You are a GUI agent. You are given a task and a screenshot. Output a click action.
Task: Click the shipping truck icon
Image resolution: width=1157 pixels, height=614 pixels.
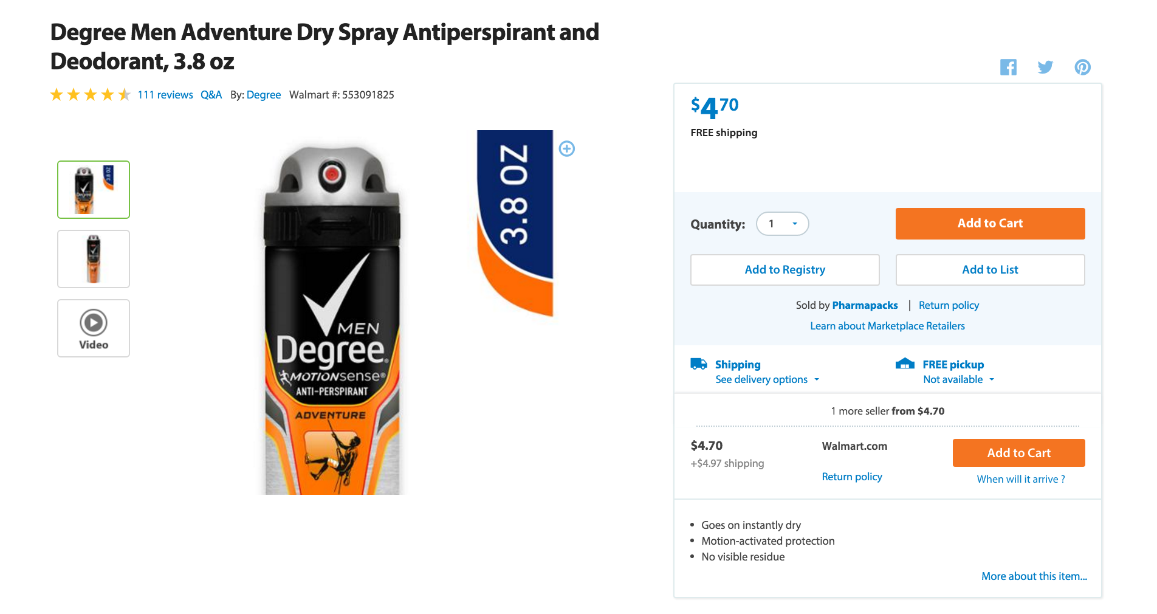click(699, 364)
